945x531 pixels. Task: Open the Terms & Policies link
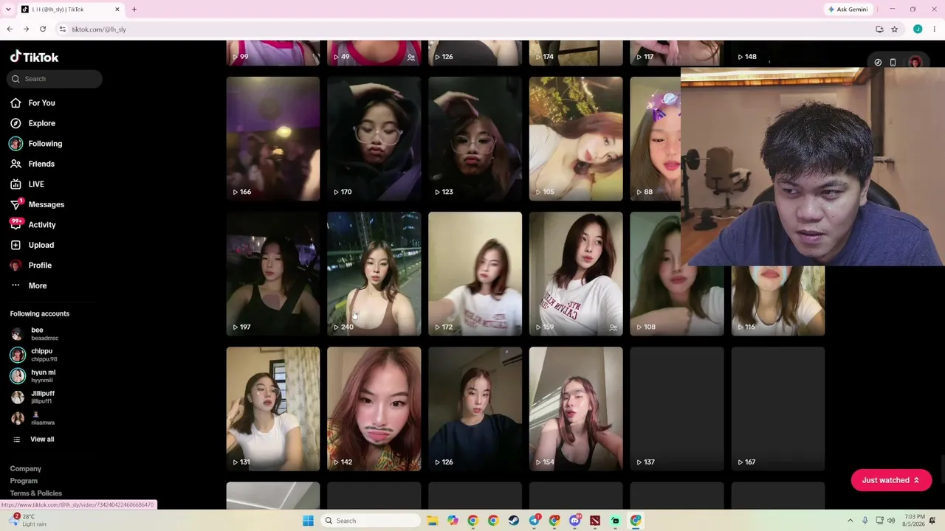pos(36,493)
